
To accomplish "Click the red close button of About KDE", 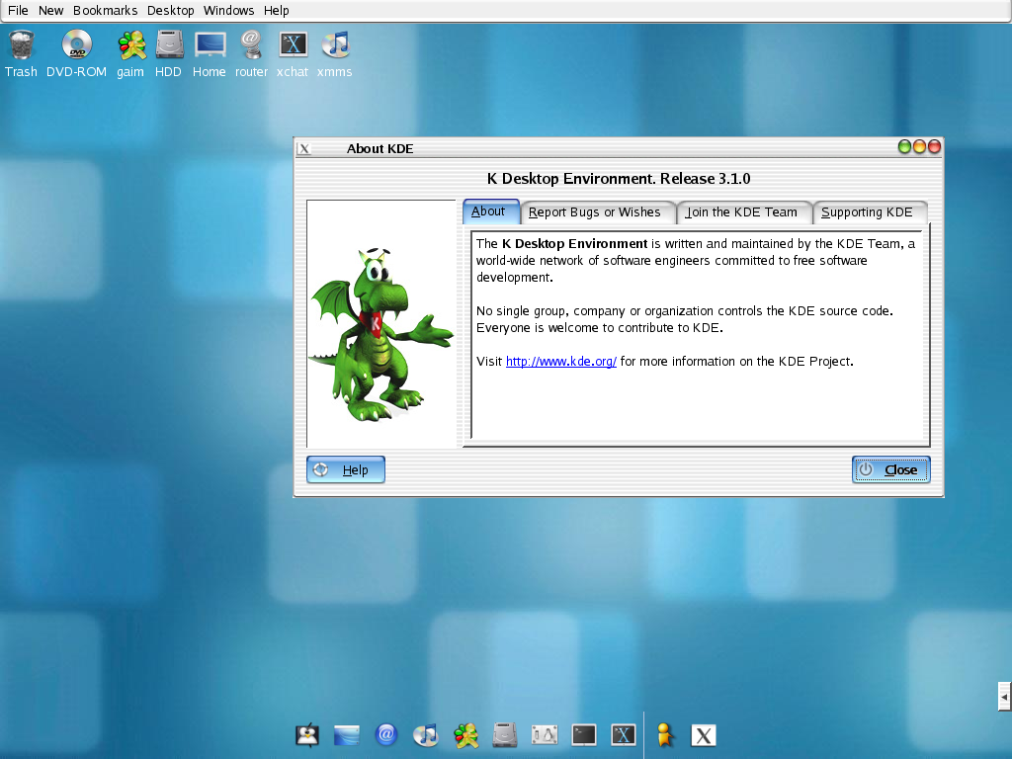I will tap(934, 147).
